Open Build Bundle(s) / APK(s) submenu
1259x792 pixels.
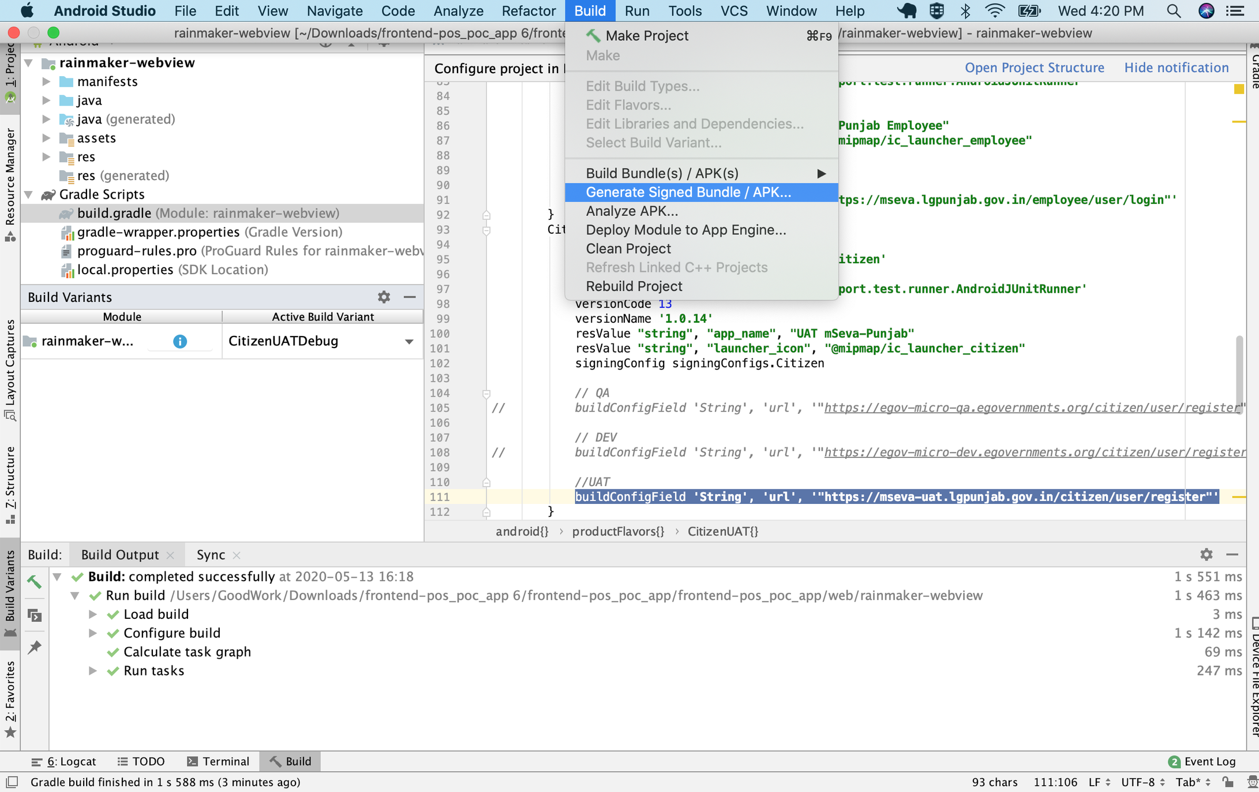click(702, 173)
